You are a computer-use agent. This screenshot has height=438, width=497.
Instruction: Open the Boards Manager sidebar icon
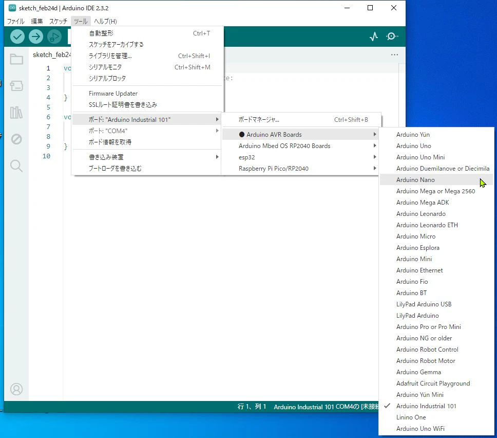(16, 86)
